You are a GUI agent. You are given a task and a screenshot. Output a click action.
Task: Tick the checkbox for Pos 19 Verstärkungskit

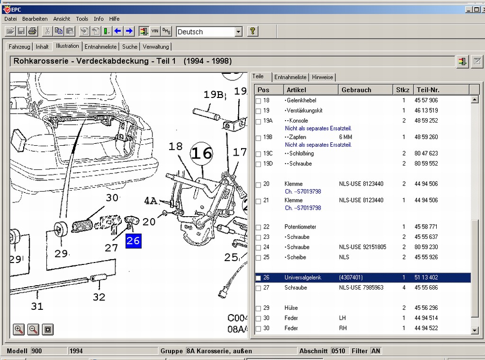258,111
